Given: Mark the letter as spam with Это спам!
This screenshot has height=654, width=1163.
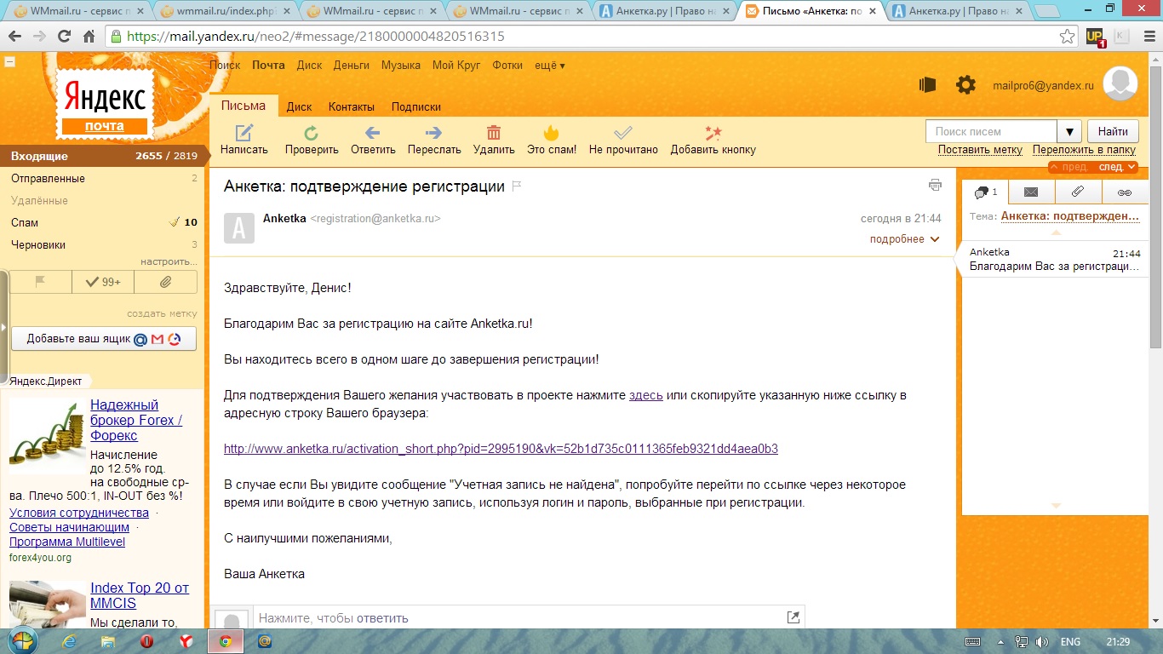Looking at the screenshot, I should 552,133.
